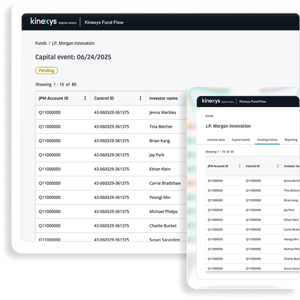
Task: Click Control ID header in small window
Action: pos(252,166)
